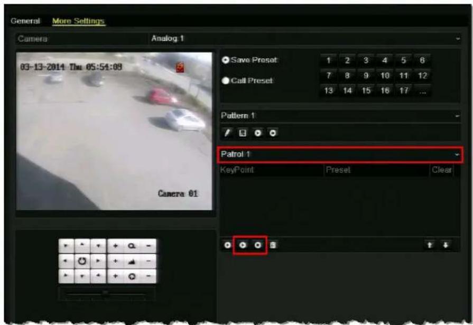Open iris with the plus in bottom row
473x325 pixels.
(x=115, y=276)
